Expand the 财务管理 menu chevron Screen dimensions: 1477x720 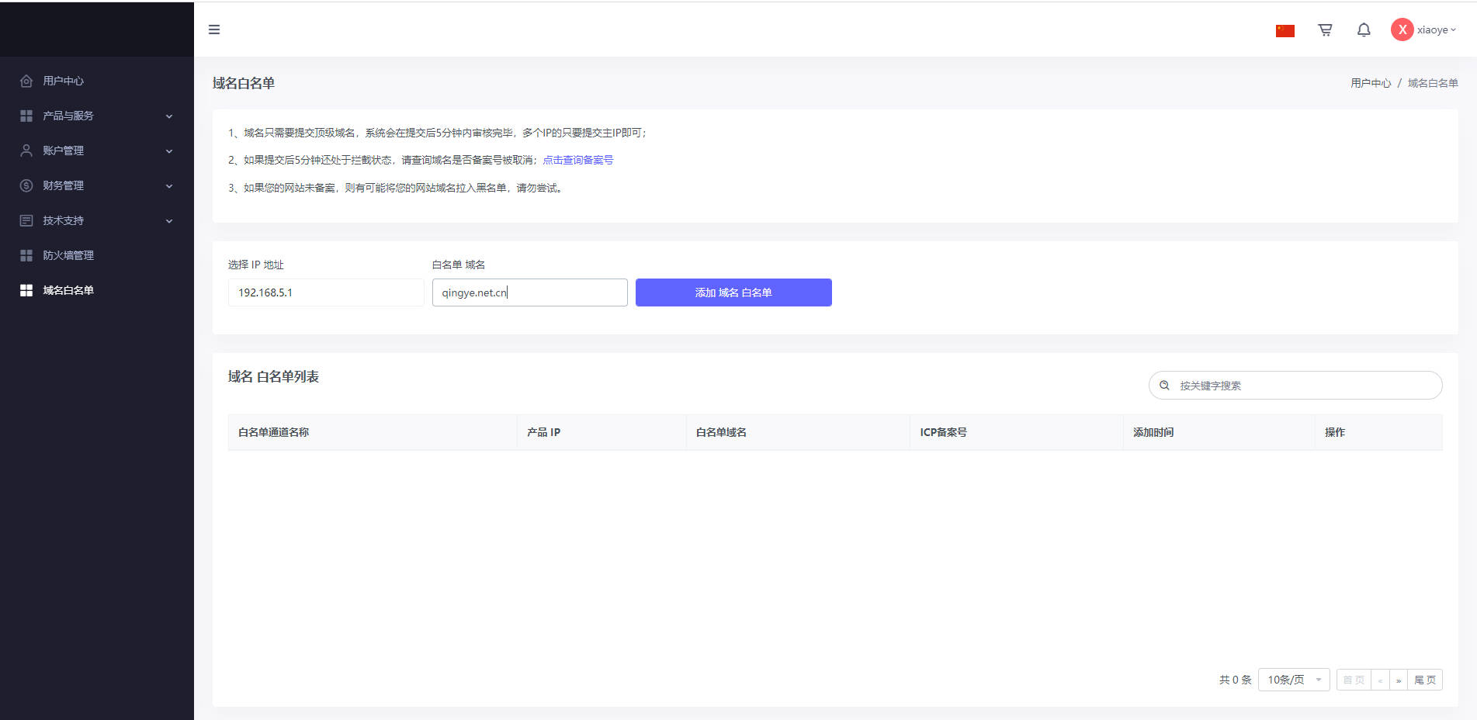click(169, 186)
